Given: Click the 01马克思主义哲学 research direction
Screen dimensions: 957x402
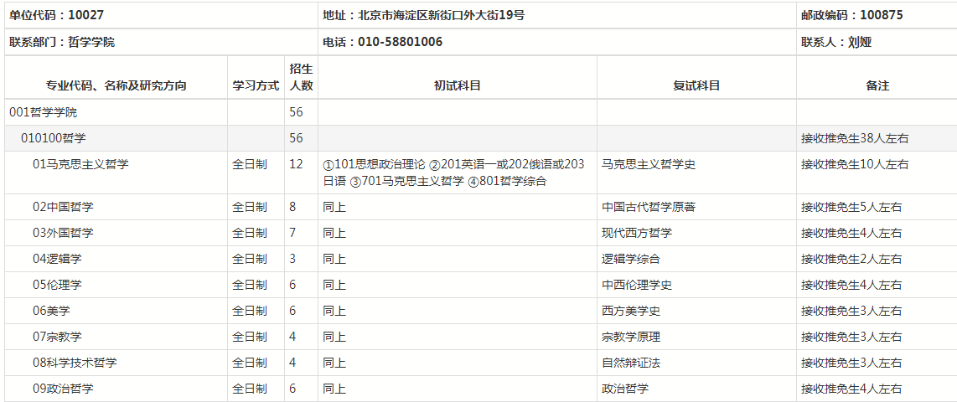Looking at the screenshot, I should pyautogui.click(x=80, y=164).
